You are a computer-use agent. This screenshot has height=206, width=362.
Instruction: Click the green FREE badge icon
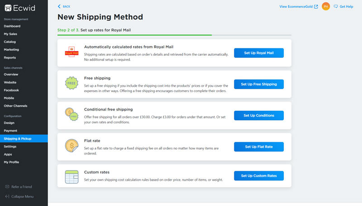(71, 83)
